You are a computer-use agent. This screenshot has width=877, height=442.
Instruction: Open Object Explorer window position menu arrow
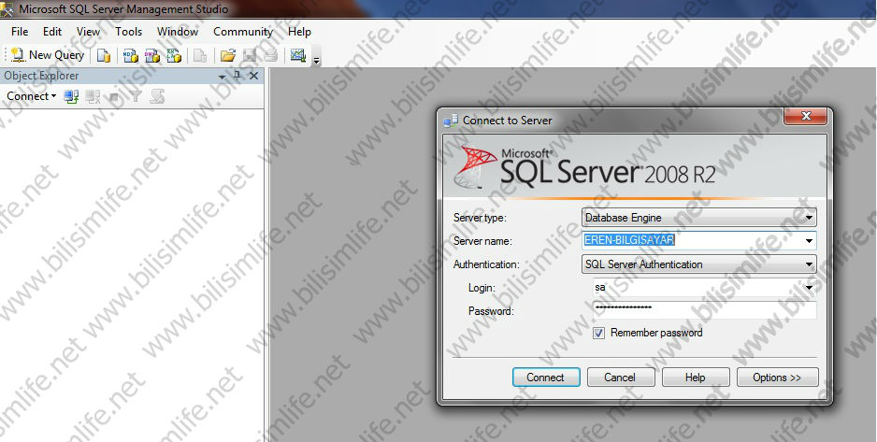tap(222, 77)
